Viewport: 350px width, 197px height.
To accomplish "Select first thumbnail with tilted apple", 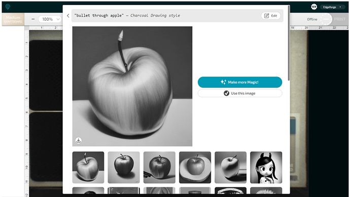I will point(88,167).
